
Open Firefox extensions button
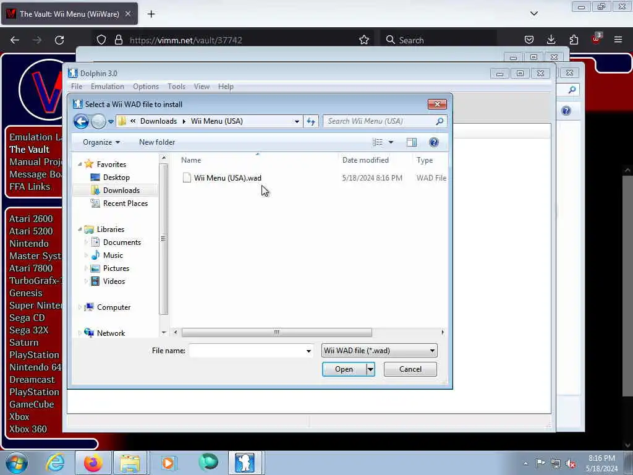(x=574, y=40)
